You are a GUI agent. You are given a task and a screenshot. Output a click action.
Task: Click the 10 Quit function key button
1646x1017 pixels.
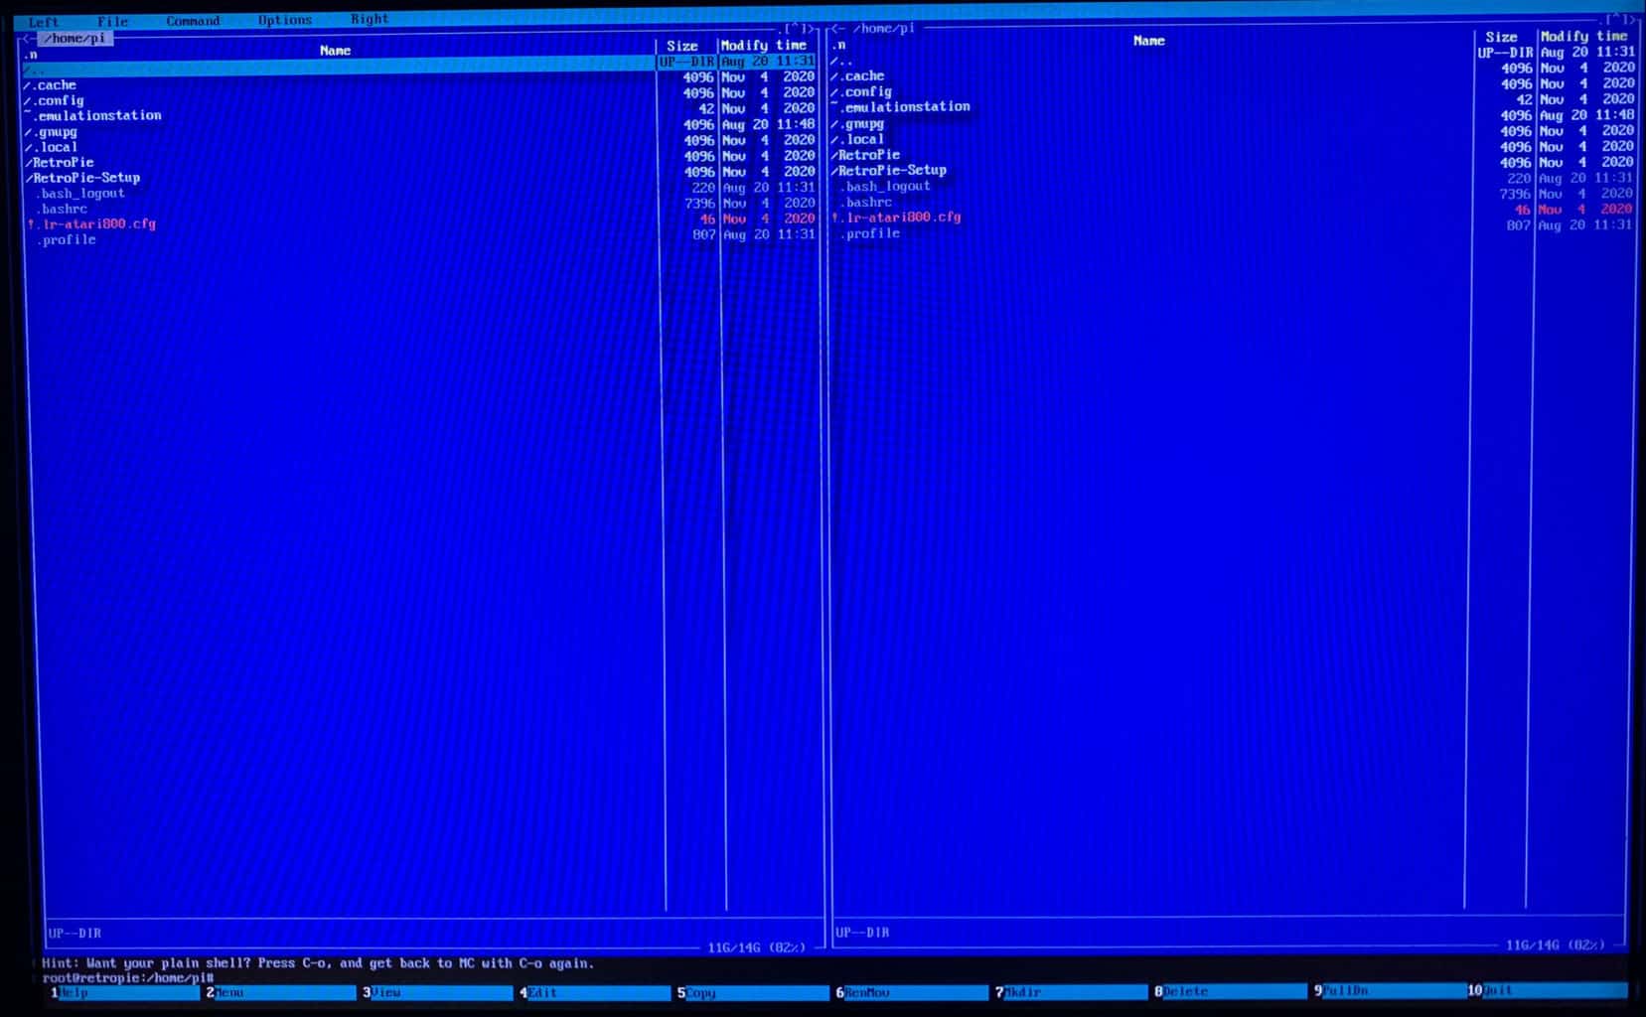tap(1549, 990)
